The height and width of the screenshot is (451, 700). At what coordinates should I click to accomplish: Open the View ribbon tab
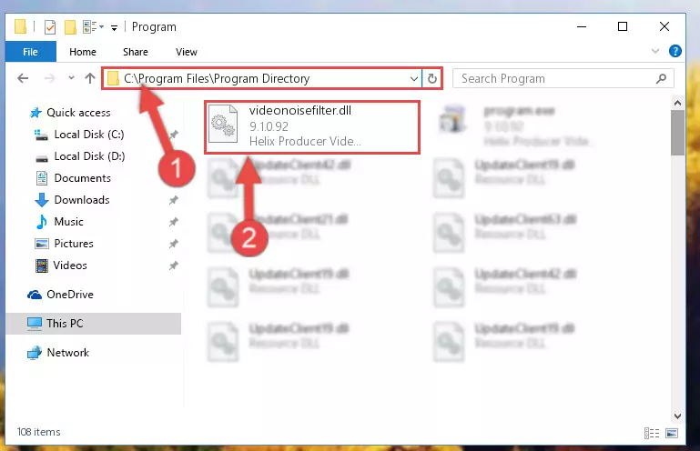coord(187,52)
